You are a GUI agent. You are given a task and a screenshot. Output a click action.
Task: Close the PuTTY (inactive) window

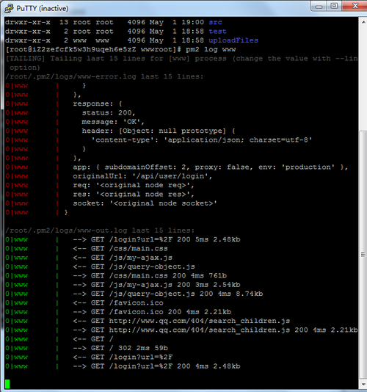pos(355,6)
